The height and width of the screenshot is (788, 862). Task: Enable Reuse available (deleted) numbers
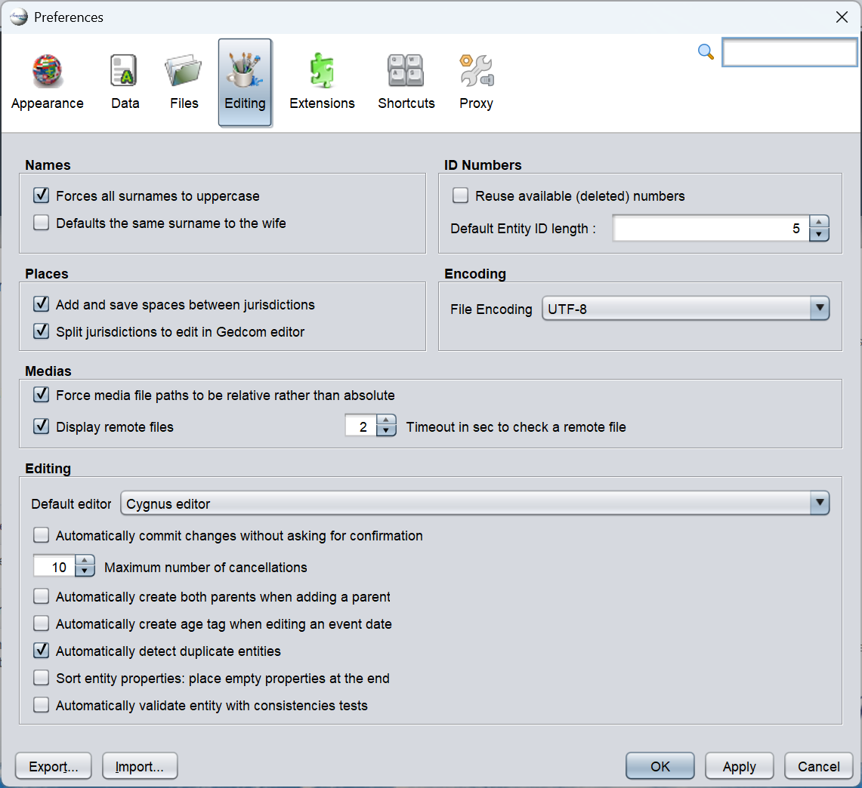(x=460, y=196)
